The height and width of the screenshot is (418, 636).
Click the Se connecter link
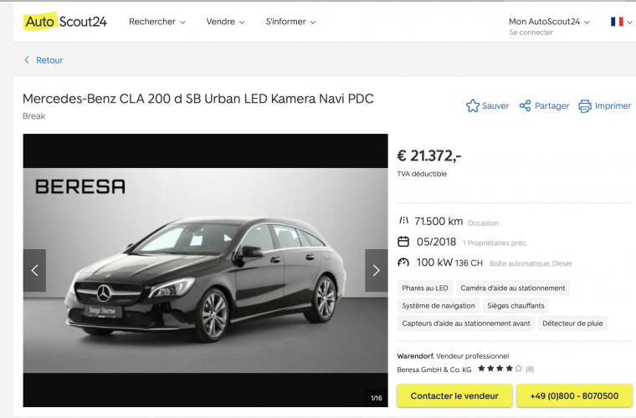[531, 33]
